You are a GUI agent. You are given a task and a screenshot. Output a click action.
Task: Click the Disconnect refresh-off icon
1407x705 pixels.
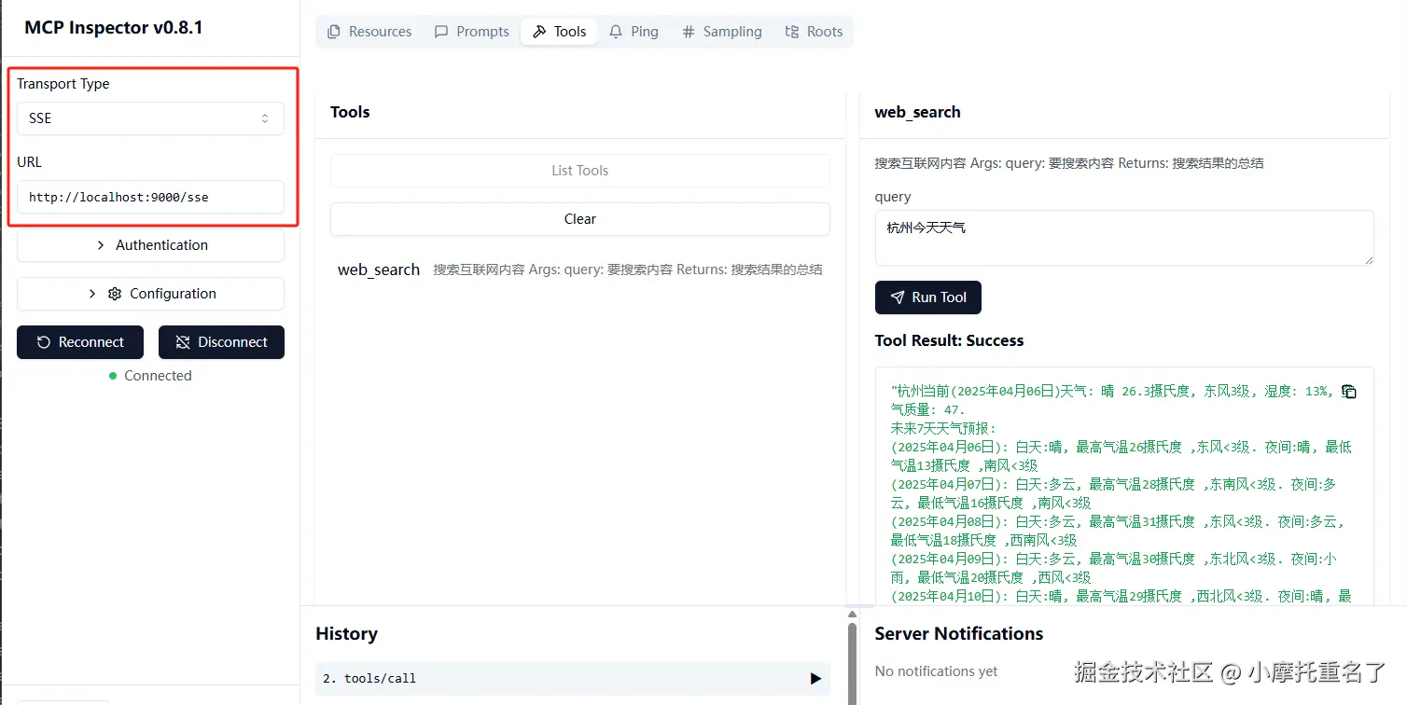pos(183,342)
